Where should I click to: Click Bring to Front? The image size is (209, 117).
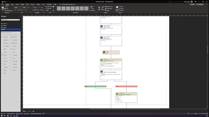109,6
